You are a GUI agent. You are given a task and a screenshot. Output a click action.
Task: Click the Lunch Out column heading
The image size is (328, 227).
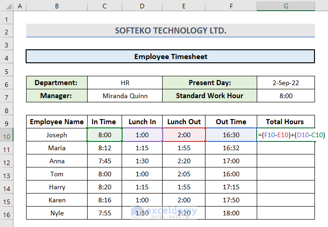coord(184,121)
